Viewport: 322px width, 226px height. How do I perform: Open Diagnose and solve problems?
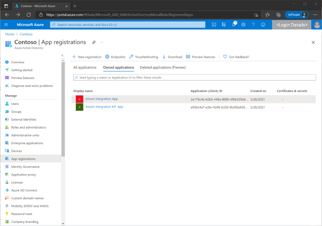[32, 86]
